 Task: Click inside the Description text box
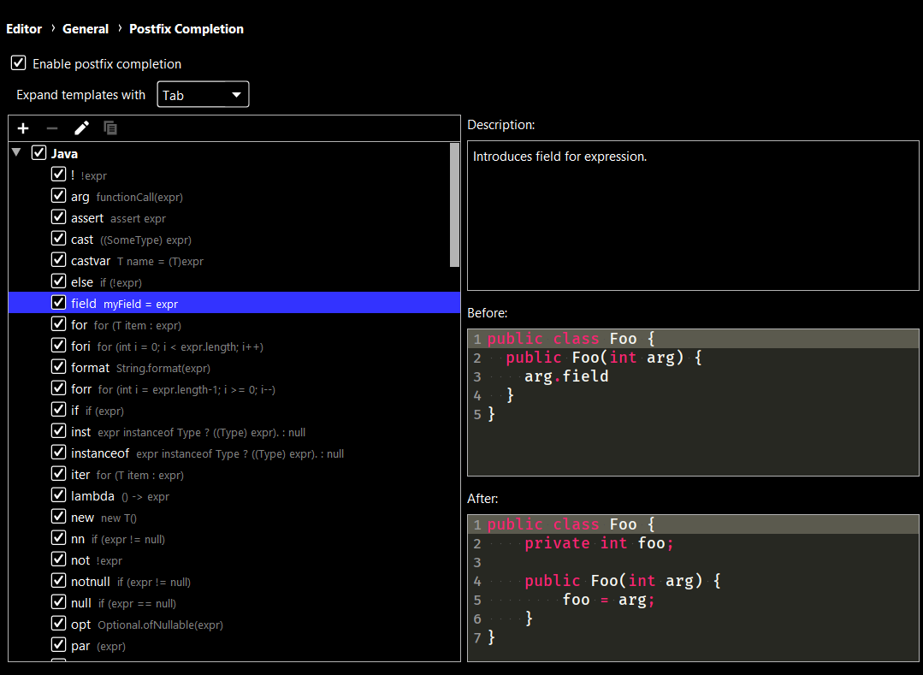(692, 216)
